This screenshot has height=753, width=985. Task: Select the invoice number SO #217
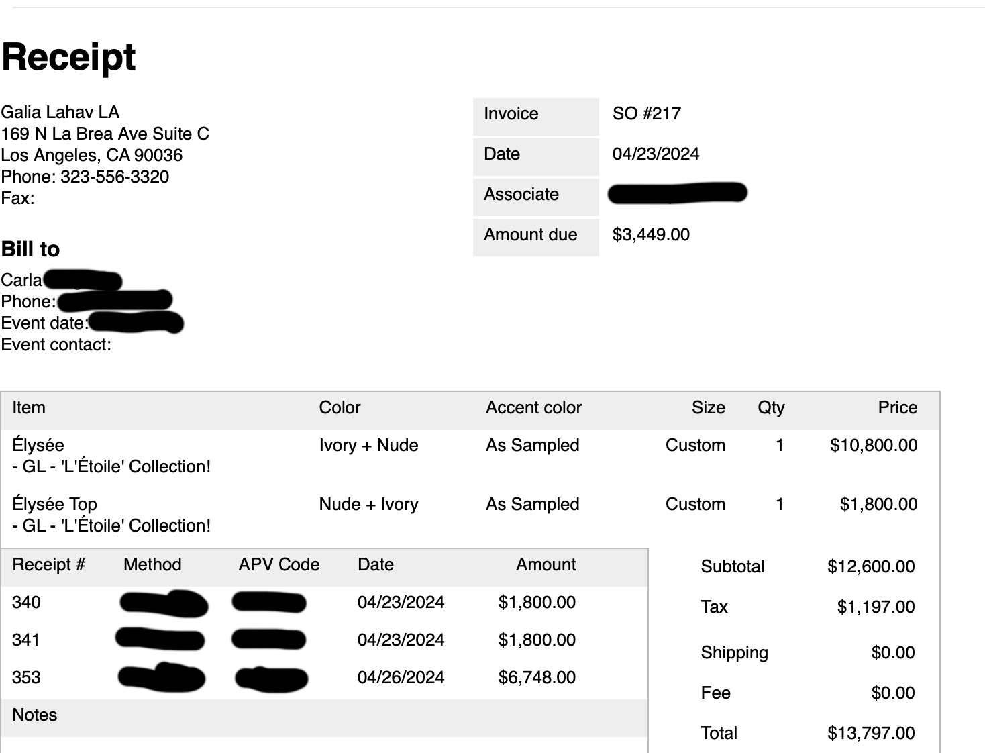(x=646, y=113)
